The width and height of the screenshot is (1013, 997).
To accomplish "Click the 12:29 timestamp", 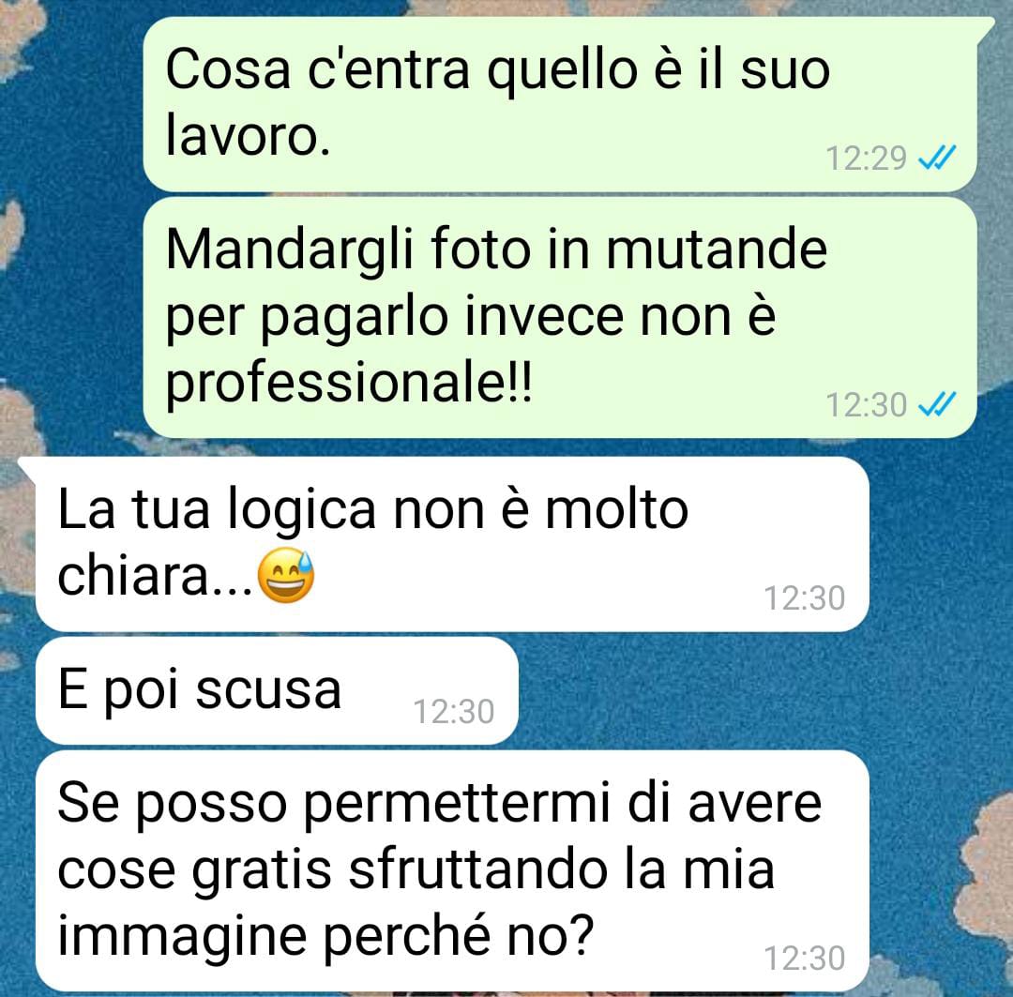I will [866, 158].
